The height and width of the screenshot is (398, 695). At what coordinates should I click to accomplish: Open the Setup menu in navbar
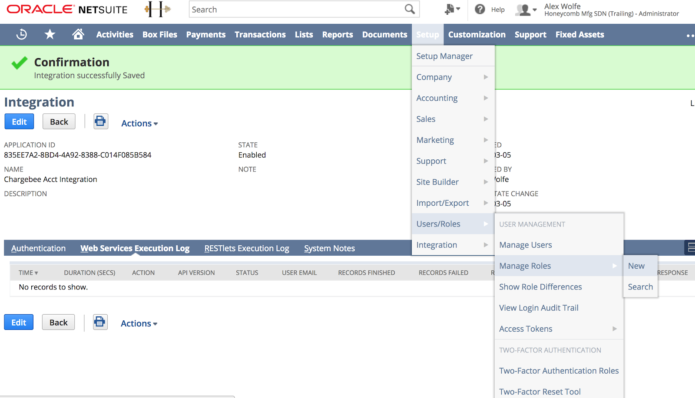click(x=427, y=34)
